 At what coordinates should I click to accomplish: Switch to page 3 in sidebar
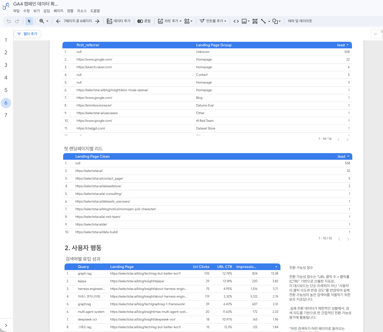click(x=6, y=65)
